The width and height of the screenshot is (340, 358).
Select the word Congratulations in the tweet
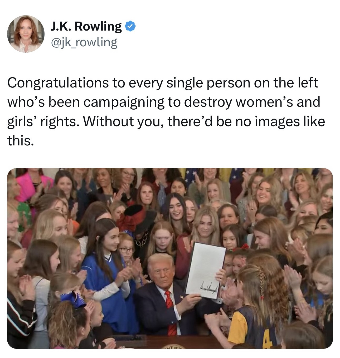click(58, 83)
